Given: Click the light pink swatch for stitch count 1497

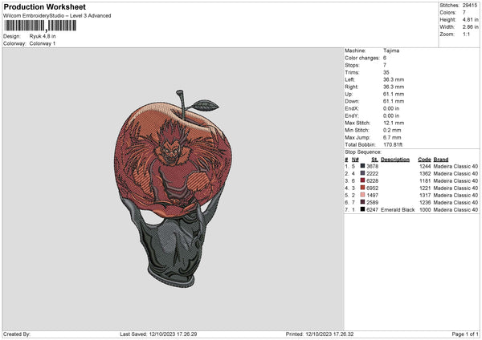Looking at the screenshot, I should 363,195.
